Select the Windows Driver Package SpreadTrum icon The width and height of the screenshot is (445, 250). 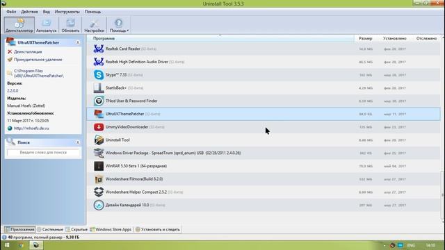tap(99, 153)
